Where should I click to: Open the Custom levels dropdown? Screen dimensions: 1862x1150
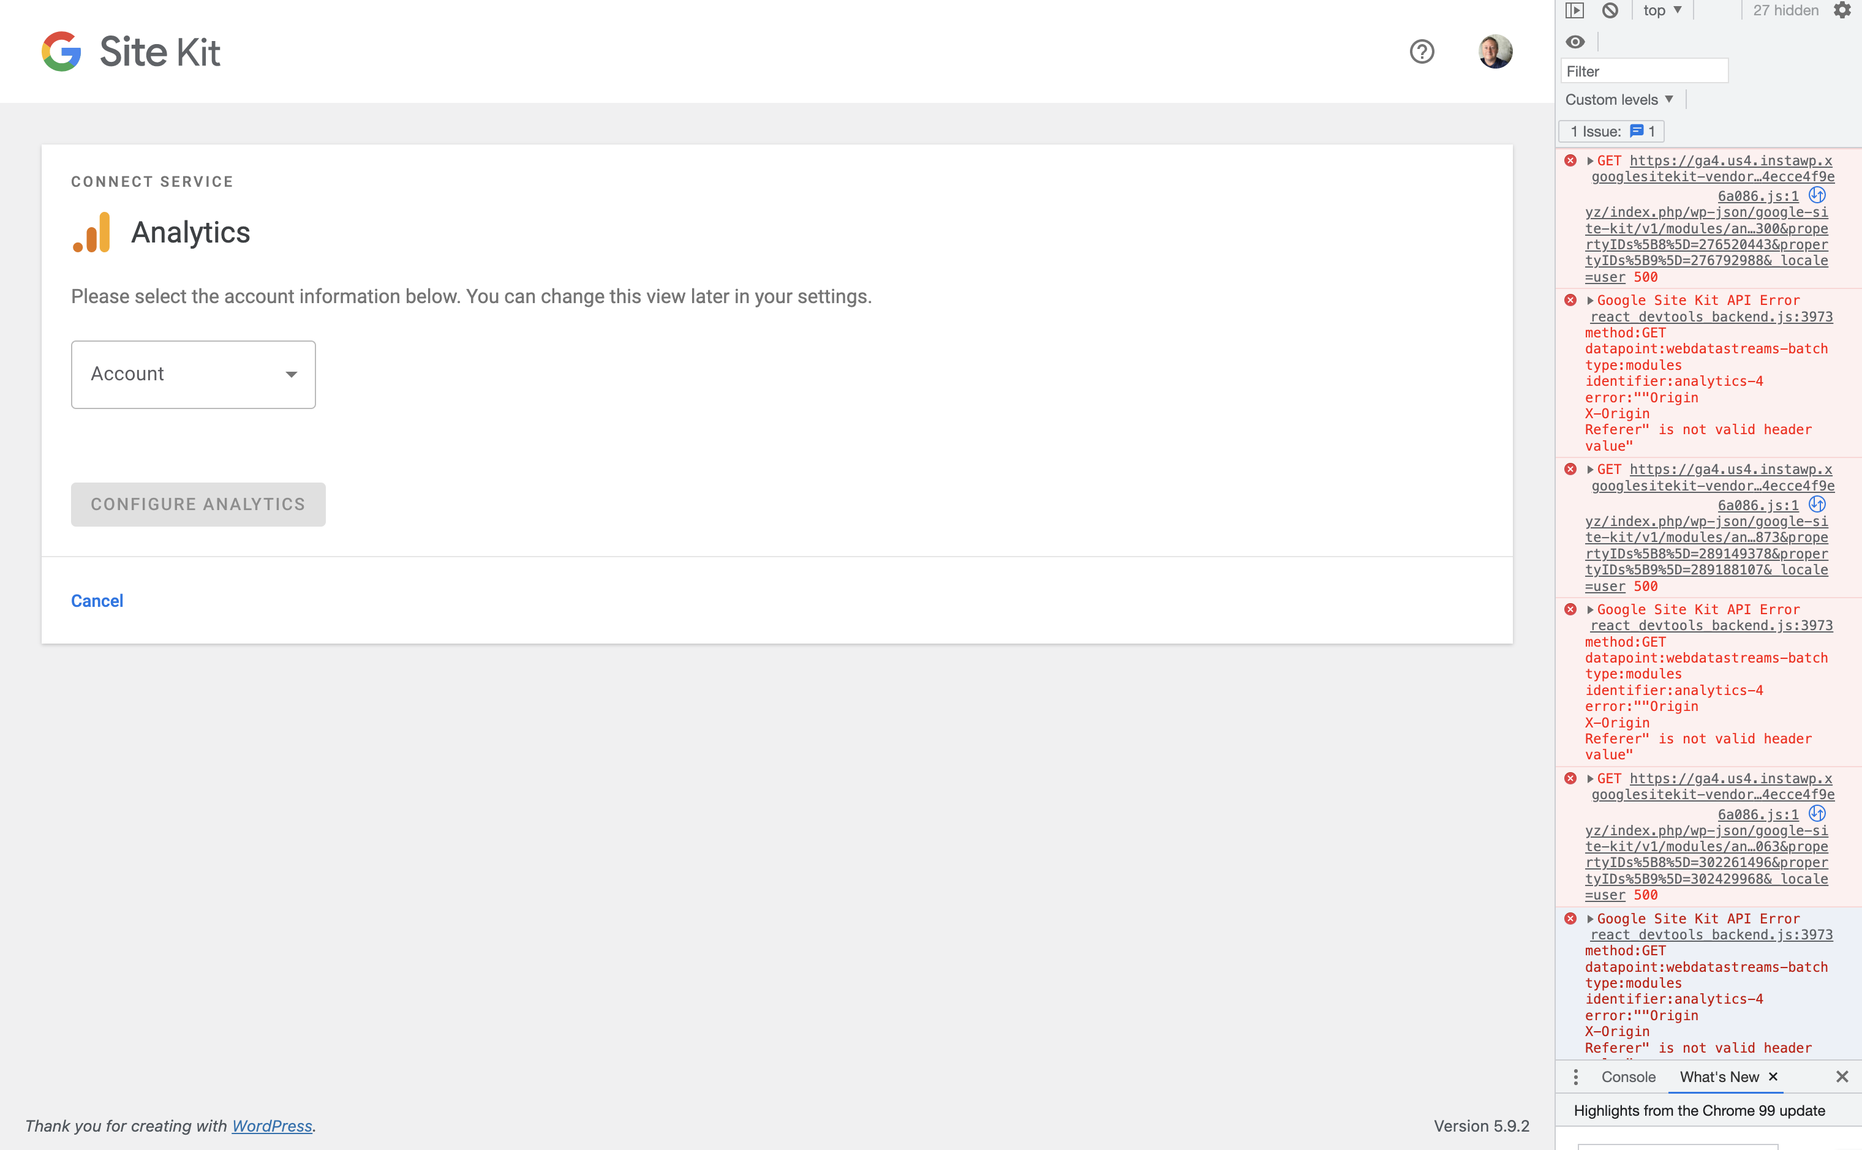tap(1619, 99)
